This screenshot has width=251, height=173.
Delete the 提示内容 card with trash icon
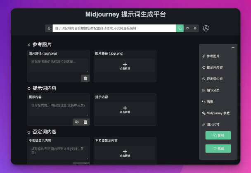85,122
